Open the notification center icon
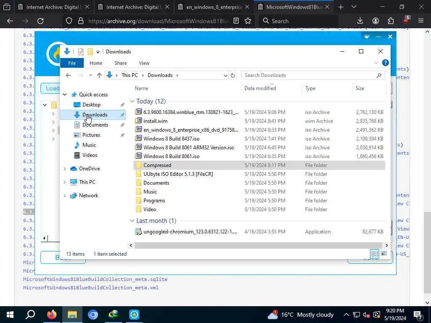This screenshot has width=431, height=323. click(x=418, y=315)
